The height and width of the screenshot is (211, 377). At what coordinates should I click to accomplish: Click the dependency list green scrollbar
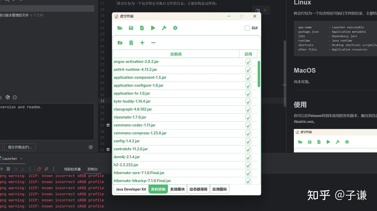tap(259, 74)
